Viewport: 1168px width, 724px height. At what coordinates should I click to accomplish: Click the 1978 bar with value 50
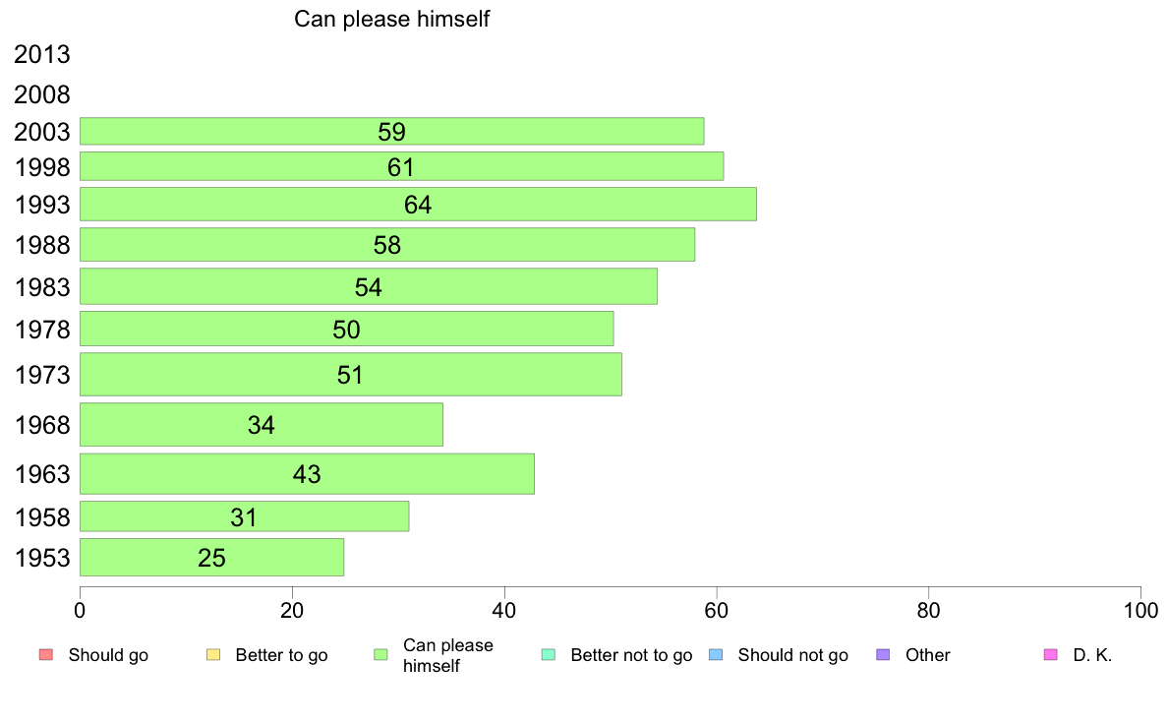[346, 329]
